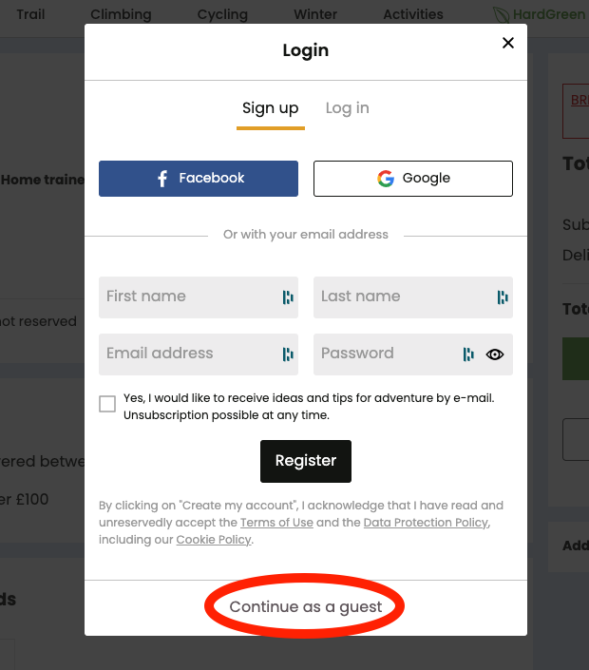This screenshot has width=589, height=670.
Task: Open the Data Protection Policy link
Action: tap(426, 522)
